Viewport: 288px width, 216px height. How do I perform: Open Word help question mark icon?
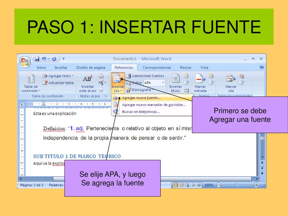(x=262, y=67)
